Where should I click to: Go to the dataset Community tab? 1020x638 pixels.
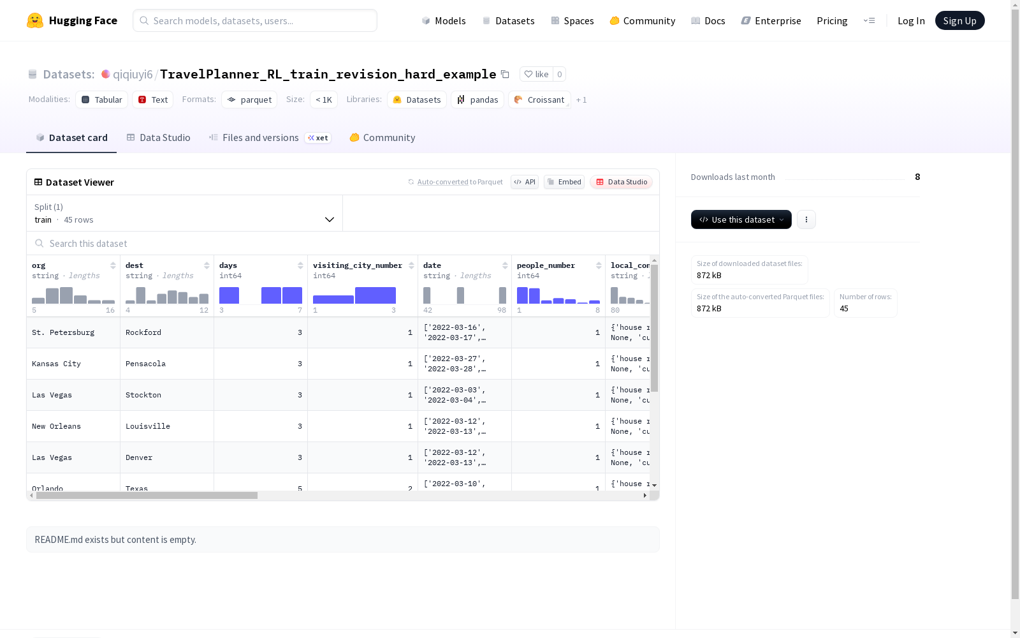[382, 138]
